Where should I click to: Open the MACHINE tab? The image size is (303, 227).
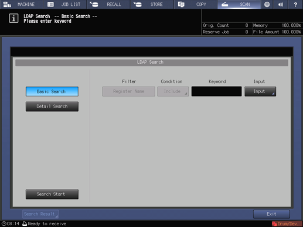[21, 4]
